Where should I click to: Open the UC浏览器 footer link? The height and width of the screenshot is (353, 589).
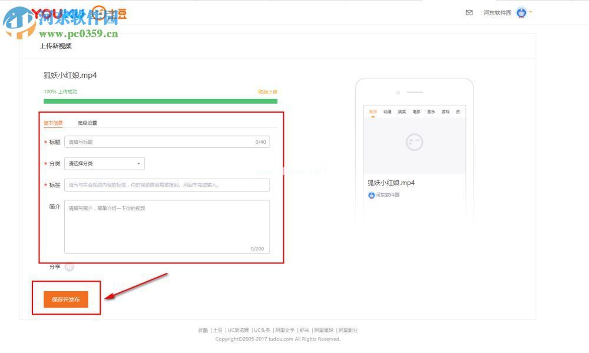point(238,331)
